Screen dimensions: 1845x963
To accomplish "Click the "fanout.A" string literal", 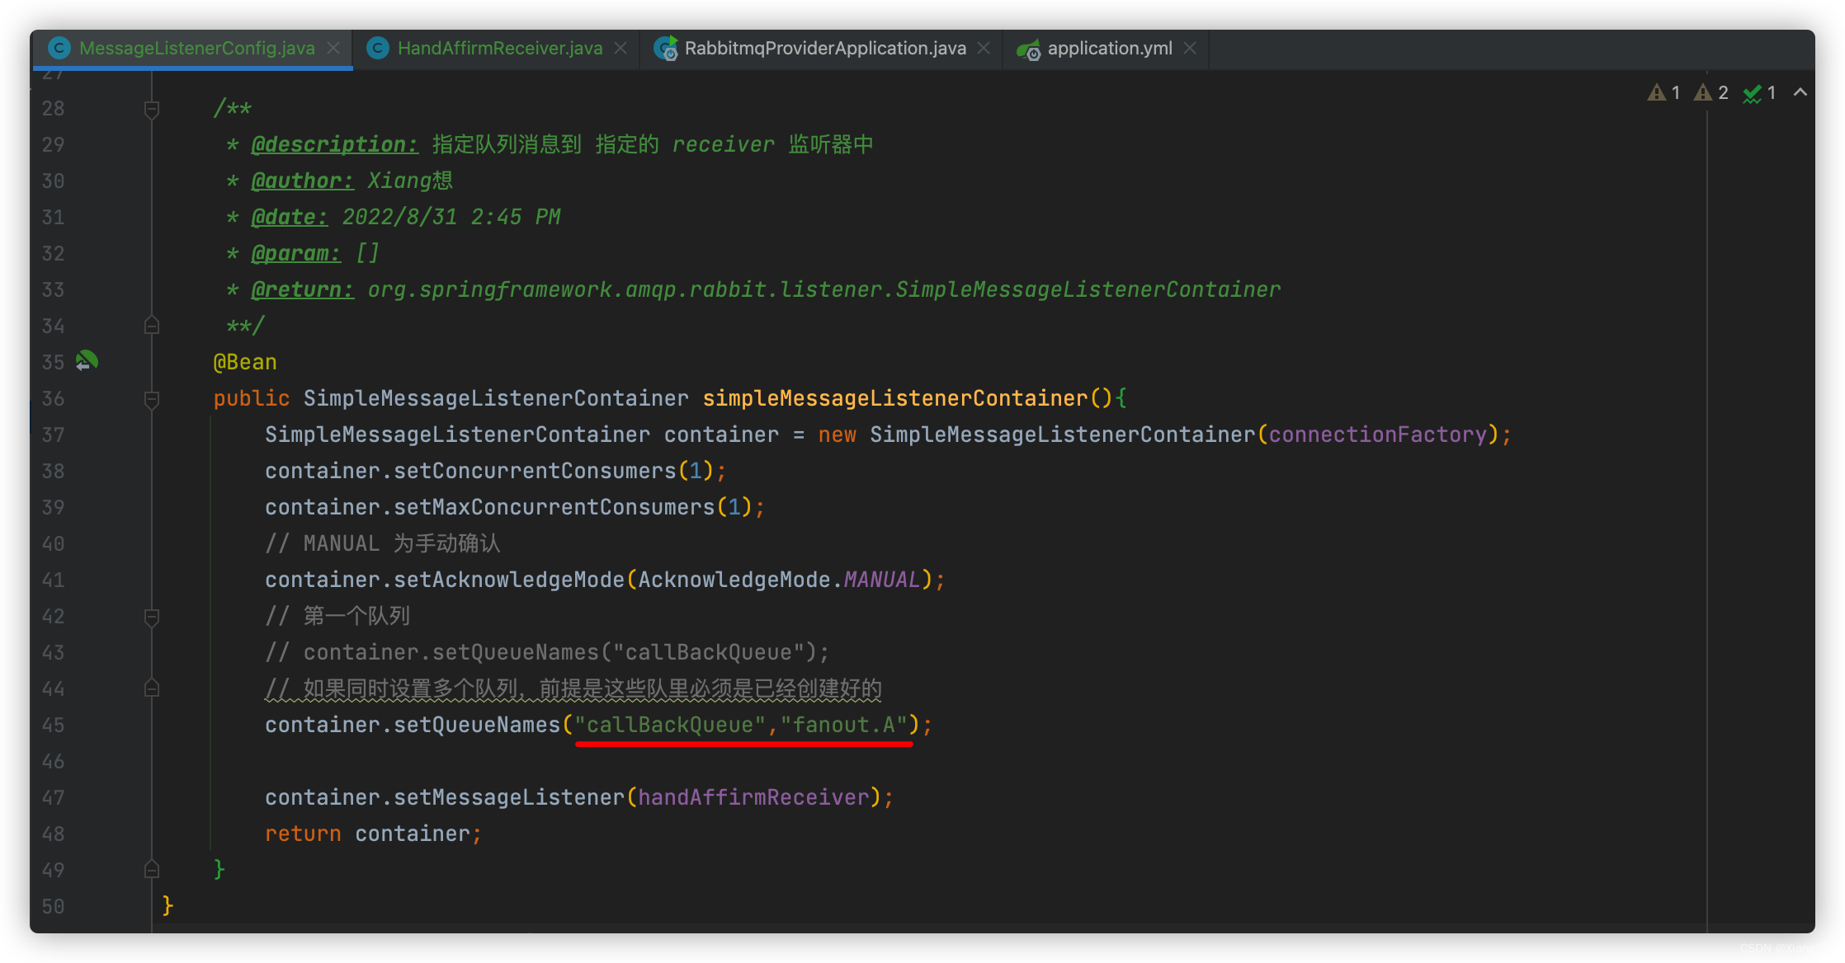I will click(x=843, y=726).
